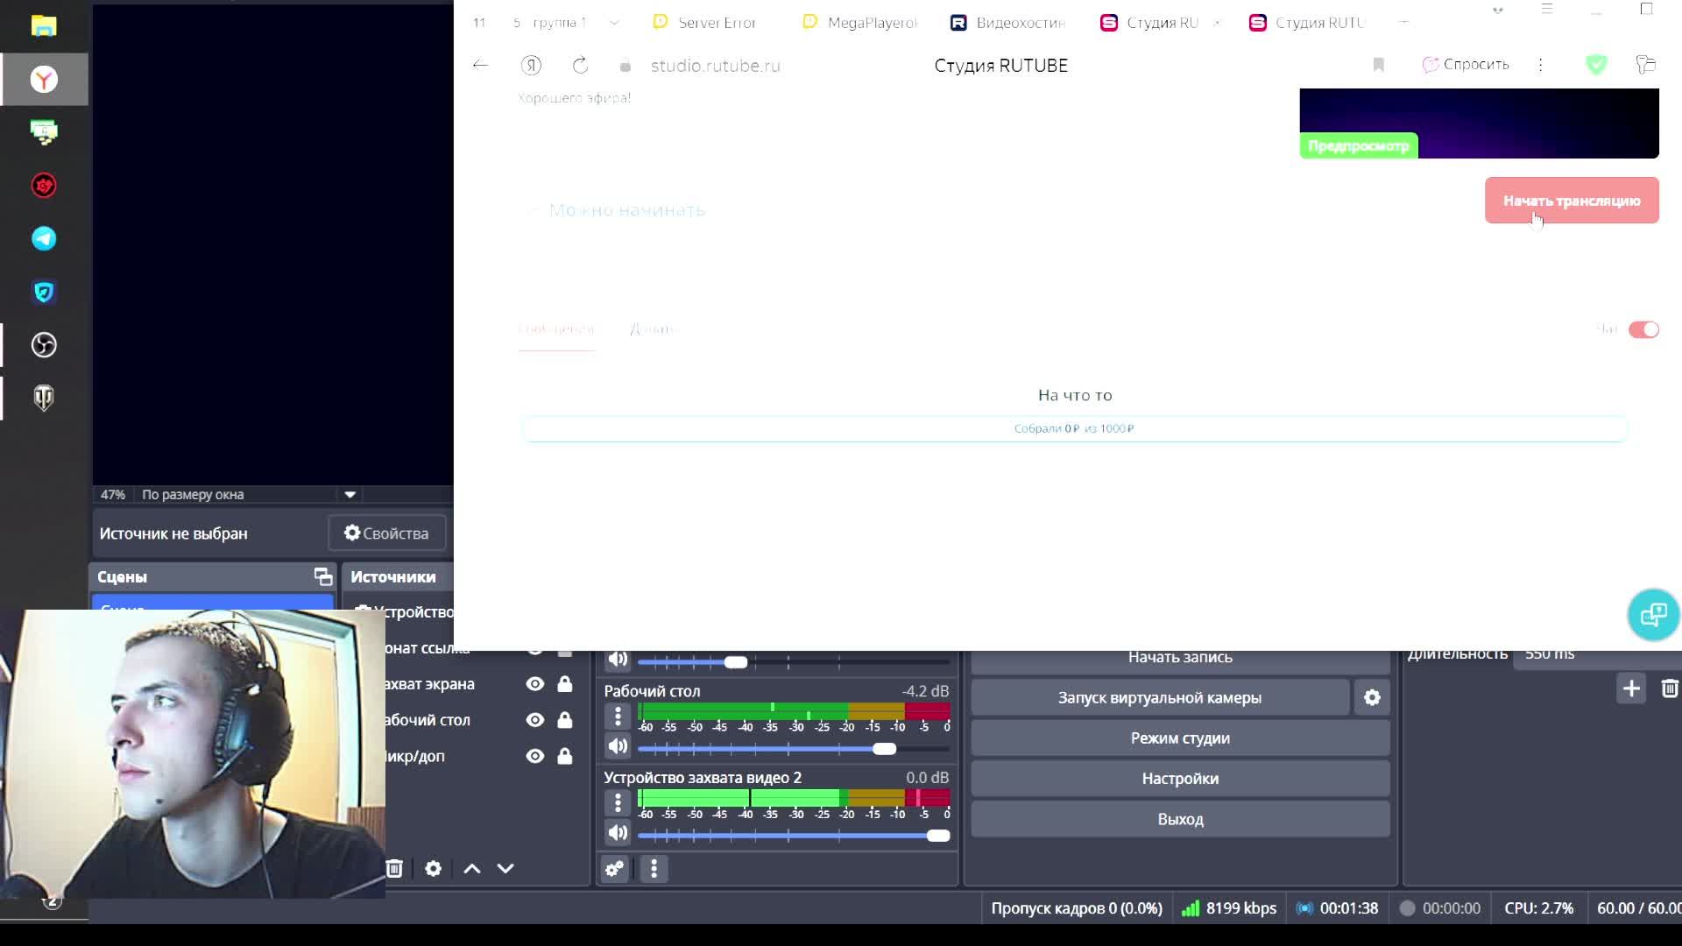Click Начать запись in OBS

pyautogui.click(x=1180, y=657)
